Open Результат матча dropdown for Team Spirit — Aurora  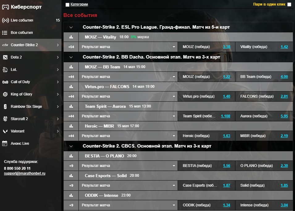click(128, 116)
